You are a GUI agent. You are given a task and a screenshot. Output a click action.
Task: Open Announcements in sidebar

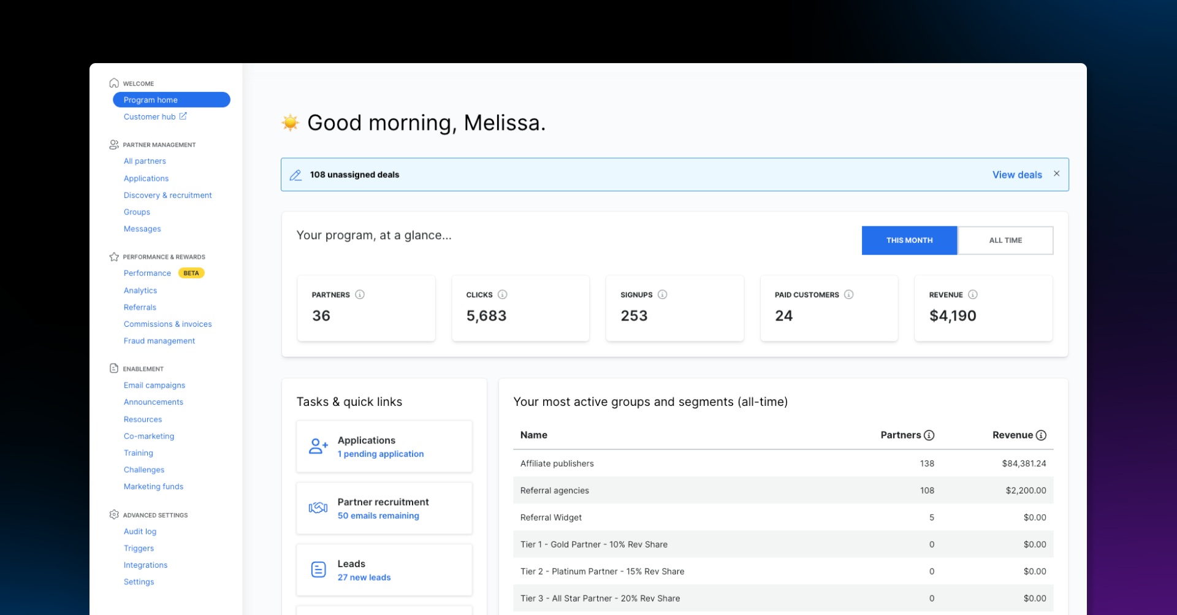(153, 402)
